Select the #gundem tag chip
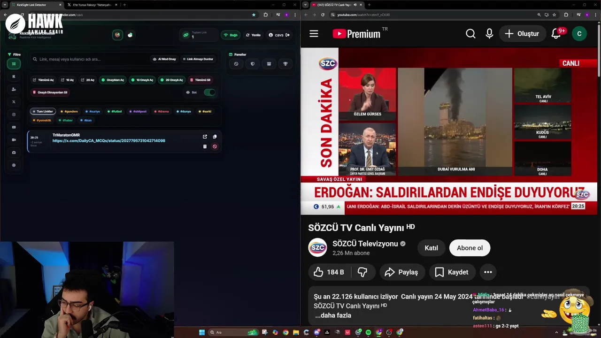This screenshot has width=601, height=338. (x=69, y=111)
